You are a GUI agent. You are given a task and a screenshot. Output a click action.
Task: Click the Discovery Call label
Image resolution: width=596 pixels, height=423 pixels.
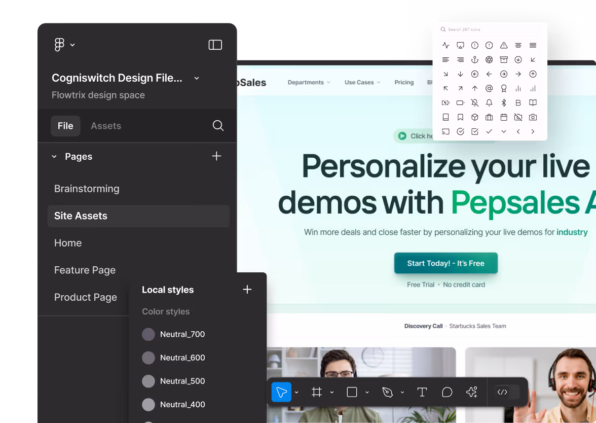click(x=424, y=326)
